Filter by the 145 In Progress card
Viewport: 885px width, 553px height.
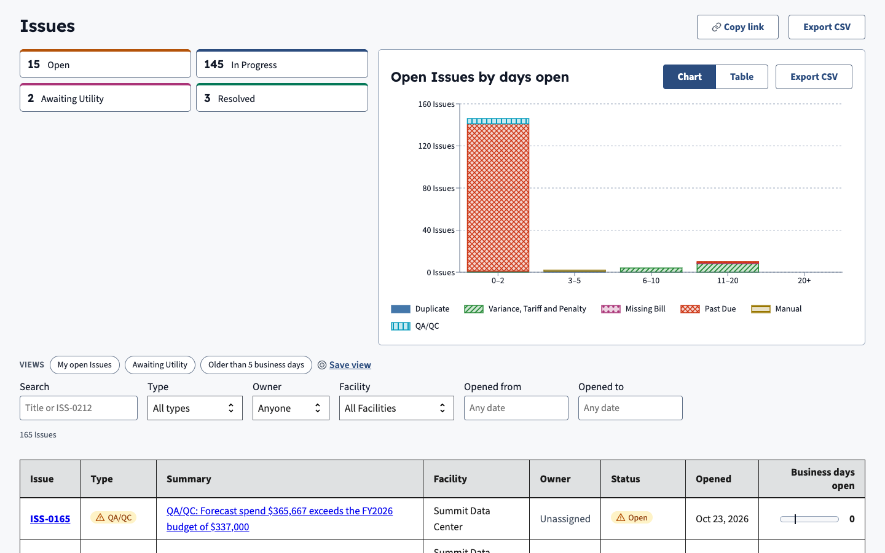coord(282,64)
